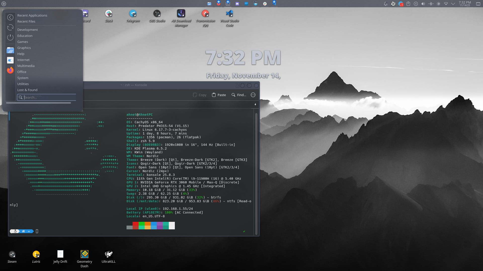Open Find in the Konsole toolbar
This screenshot has height=271, width=483.
238,95
